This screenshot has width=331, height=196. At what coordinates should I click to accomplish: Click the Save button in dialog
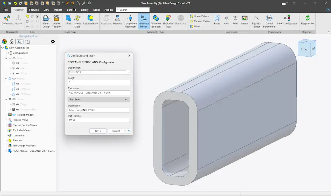[x=98, y=131]
